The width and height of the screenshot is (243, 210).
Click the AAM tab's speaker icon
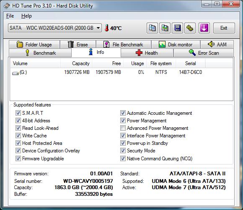(211, 44)
